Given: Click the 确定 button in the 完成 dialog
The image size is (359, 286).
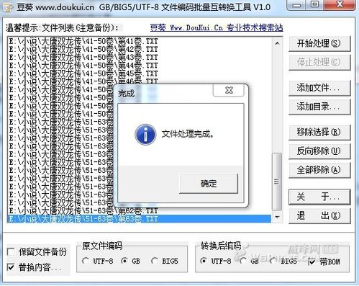Looking at the screenshot, I should (209, 184).
